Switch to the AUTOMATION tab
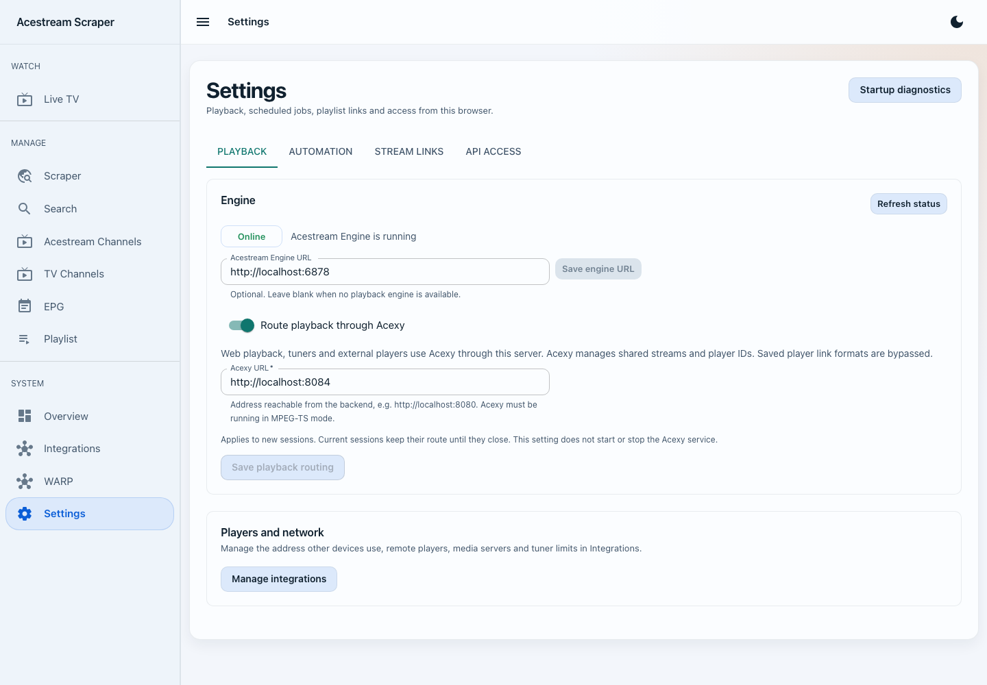987x685 pixels. click(x=321, y=151)
